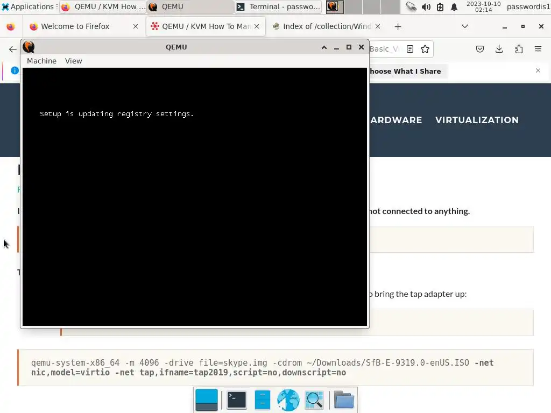Open the View menu in QEMU
Viewport: 551px width, 413px height.
coord(73,61)
